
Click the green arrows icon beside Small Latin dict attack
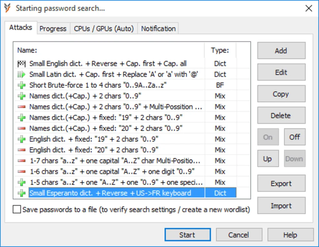coord(21,74)
